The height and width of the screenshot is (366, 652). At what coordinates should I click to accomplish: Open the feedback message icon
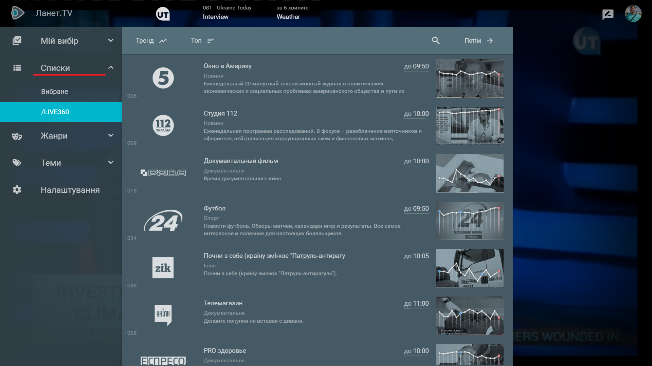click(x=608, y=14)
